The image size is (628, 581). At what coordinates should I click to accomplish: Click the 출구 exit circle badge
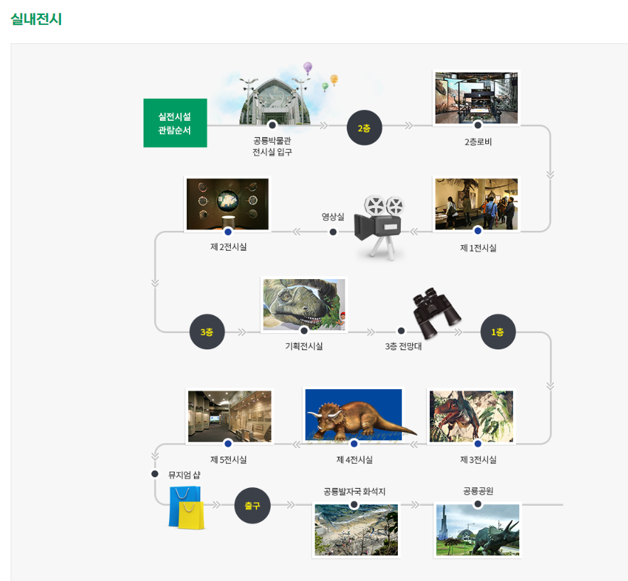(252, 505)
